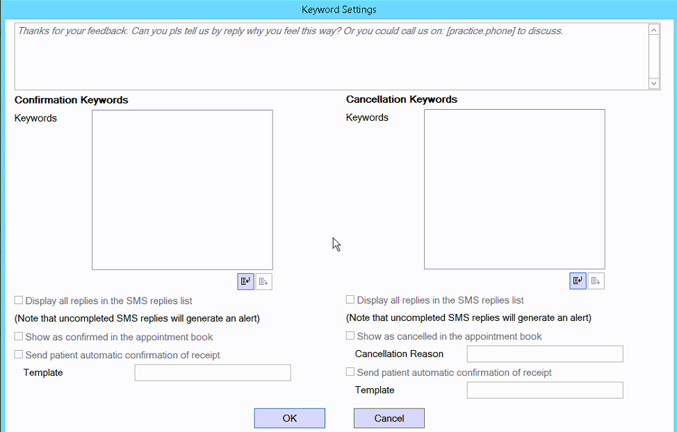This screenshot has height=432, width=677.
Task: Check Send patient automatic confirmation under Confirmation Keywords
Action: 19,354
